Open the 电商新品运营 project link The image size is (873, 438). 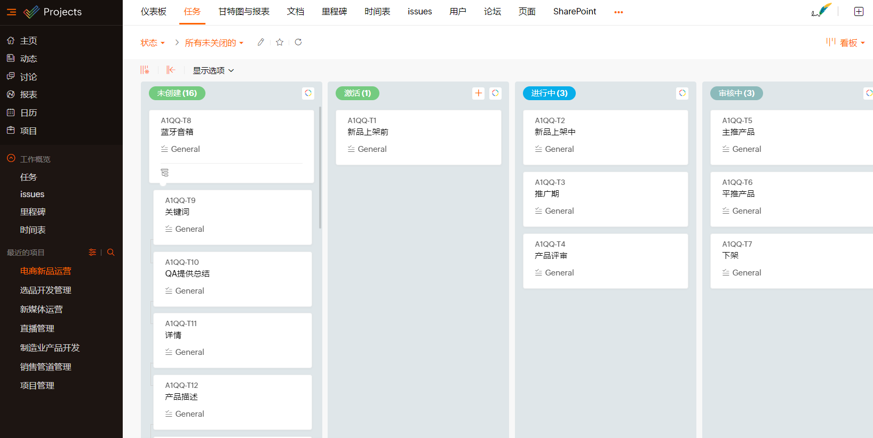45,271
